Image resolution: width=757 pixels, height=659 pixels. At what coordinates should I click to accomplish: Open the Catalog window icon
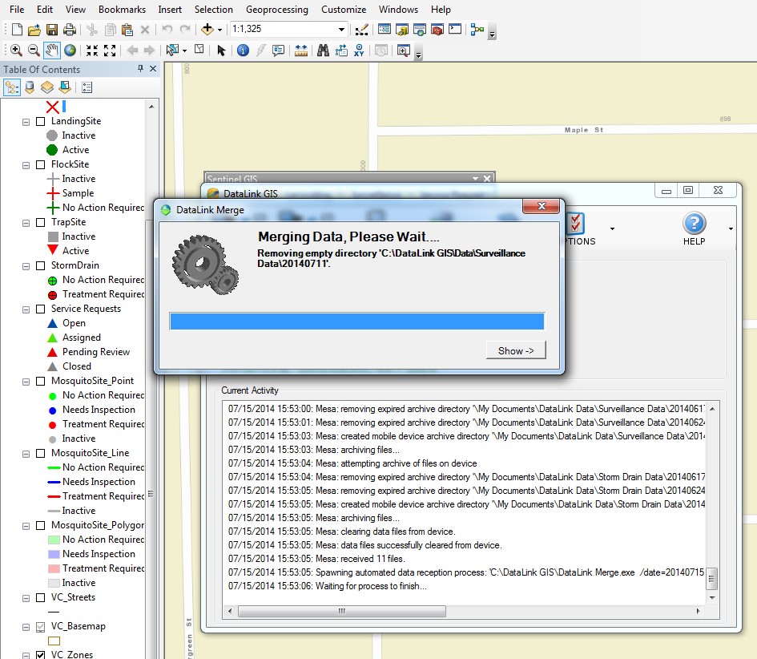click(401, 30)
